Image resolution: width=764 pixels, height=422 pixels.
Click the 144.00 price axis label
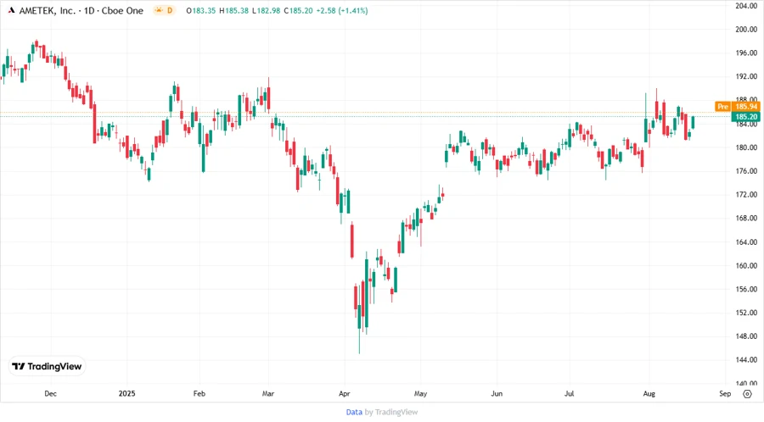point(746,360)
